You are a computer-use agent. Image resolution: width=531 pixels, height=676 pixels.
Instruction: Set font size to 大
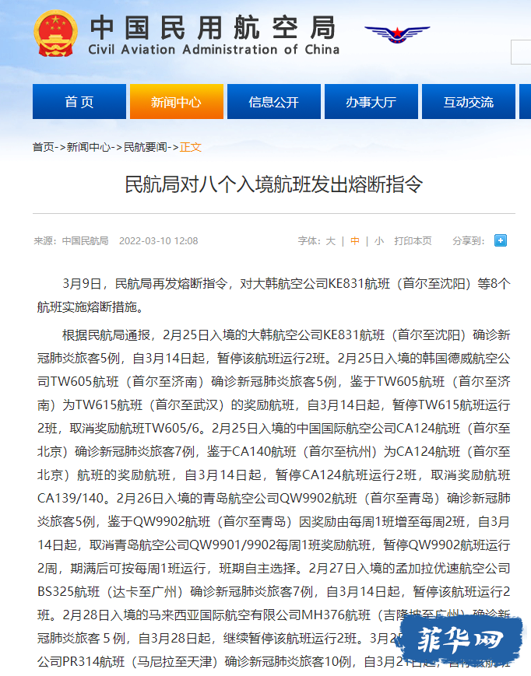[330, 241]
